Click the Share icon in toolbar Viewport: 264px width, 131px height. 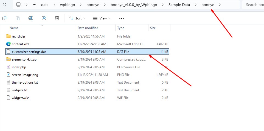[x=44, y=18]
